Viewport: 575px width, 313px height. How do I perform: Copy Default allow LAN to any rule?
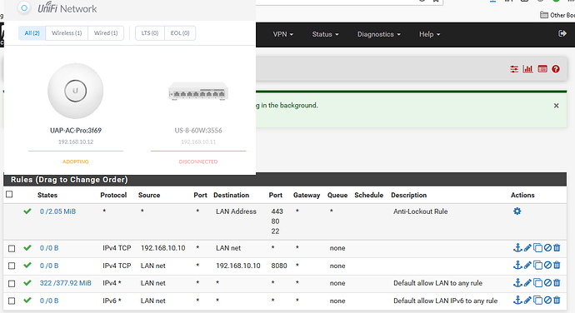click(x=538, y=283)
